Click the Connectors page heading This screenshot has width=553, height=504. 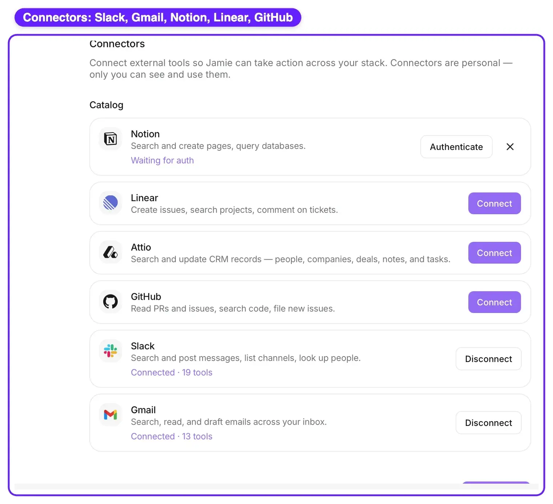pyautogui.click(x=117, y=44)
